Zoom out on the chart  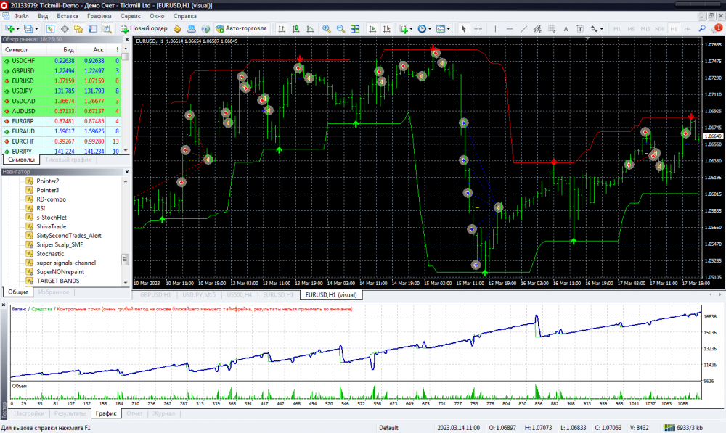(x=340, y=29)
